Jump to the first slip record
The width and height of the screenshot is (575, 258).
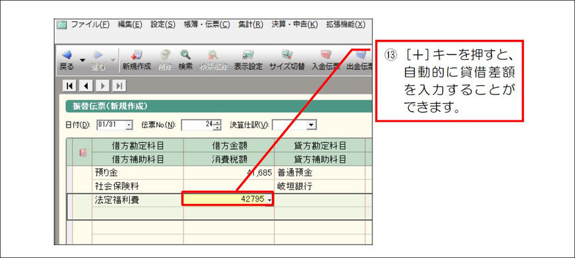tap(69, 86)
